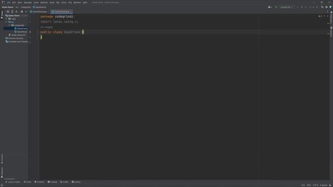Open the TODO tool window
333x187 pixels.
(28, 182)
